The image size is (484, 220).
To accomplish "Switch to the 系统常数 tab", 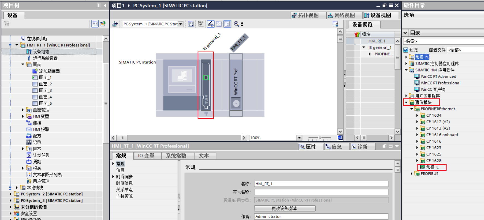I will [178, 156].
